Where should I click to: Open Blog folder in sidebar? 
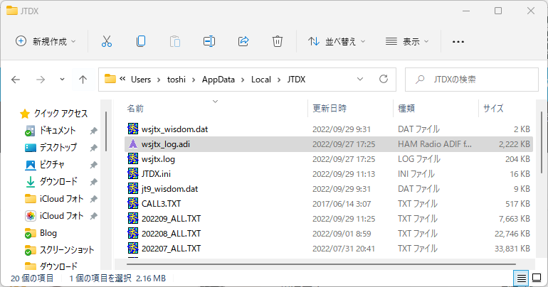[x=48, y=233]
